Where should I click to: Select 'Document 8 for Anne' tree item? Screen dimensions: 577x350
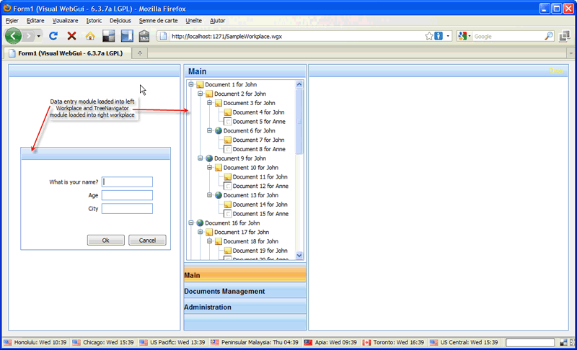coord(259,149)
